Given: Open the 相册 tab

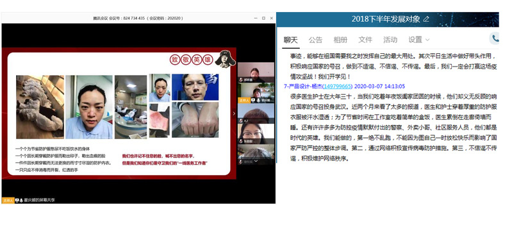Looking at the screenshot, I should point(340,40).
